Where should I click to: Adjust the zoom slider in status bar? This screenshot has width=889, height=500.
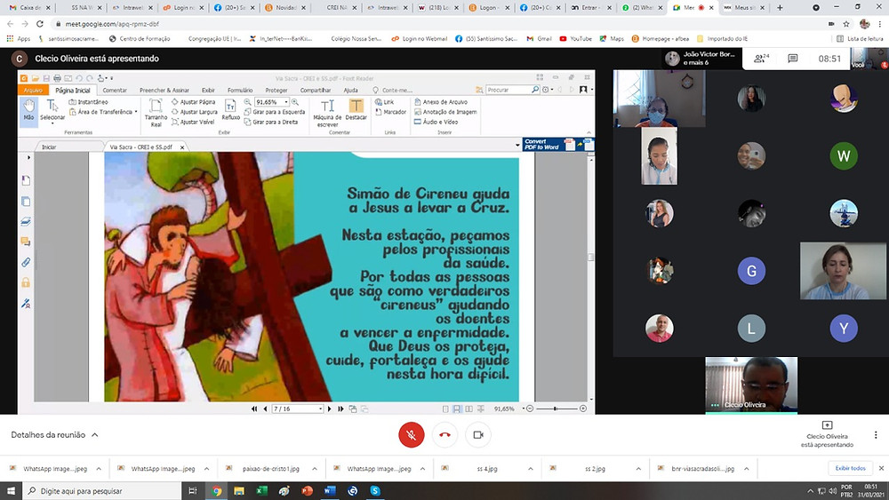[556, 409]
